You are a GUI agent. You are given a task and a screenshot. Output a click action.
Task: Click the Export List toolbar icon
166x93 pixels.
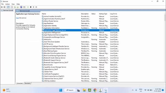point(18,7)
